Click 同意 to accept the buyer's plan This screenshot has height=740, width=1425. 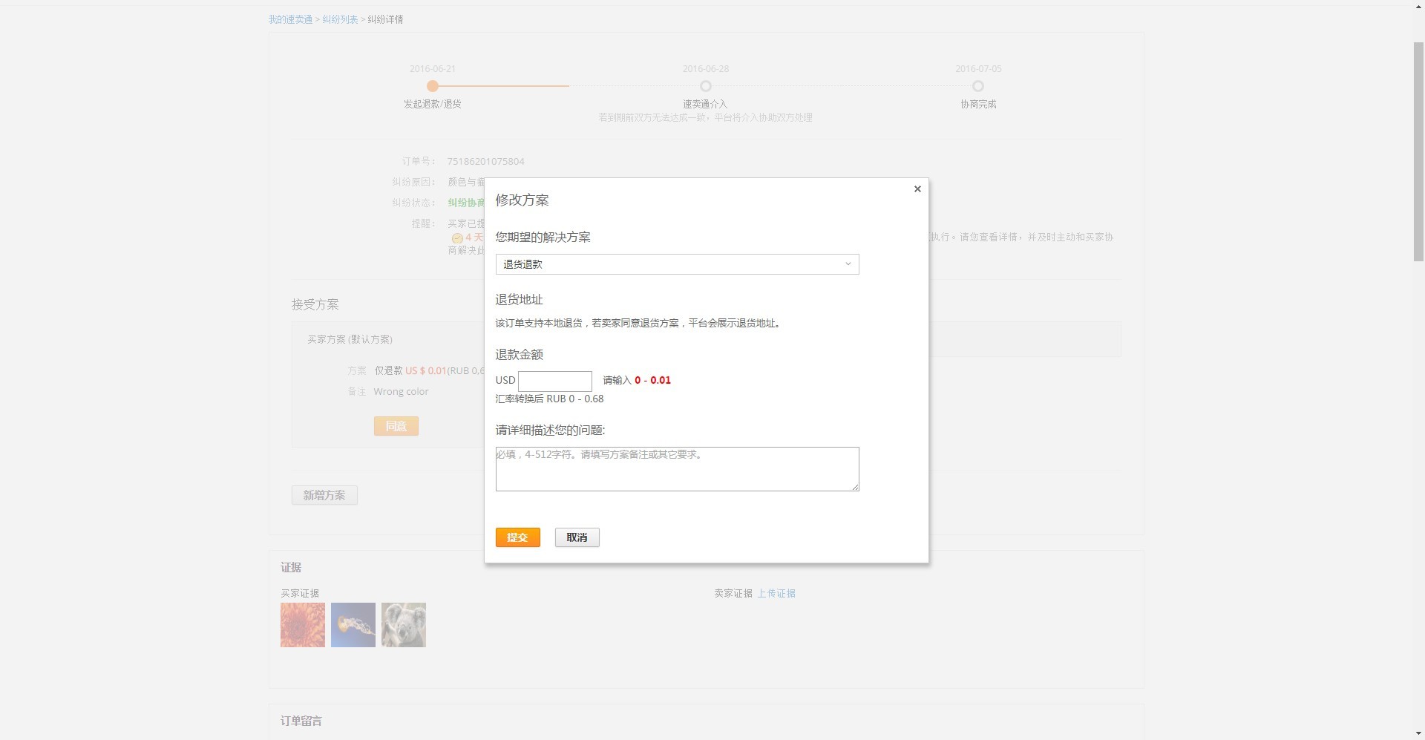(396, 426)
